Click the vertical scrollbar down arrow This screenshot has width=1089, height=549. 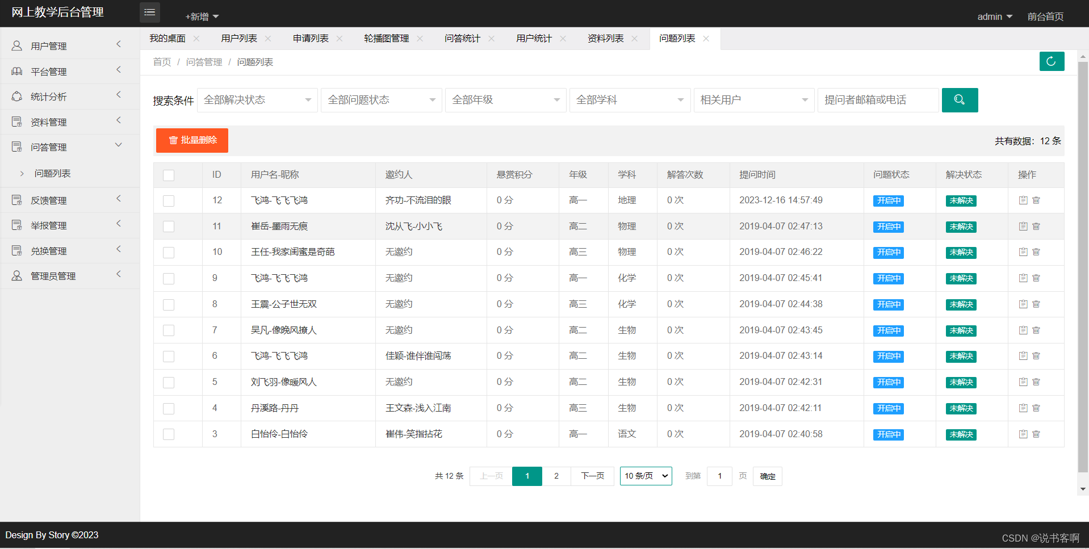pos(1083,489)
